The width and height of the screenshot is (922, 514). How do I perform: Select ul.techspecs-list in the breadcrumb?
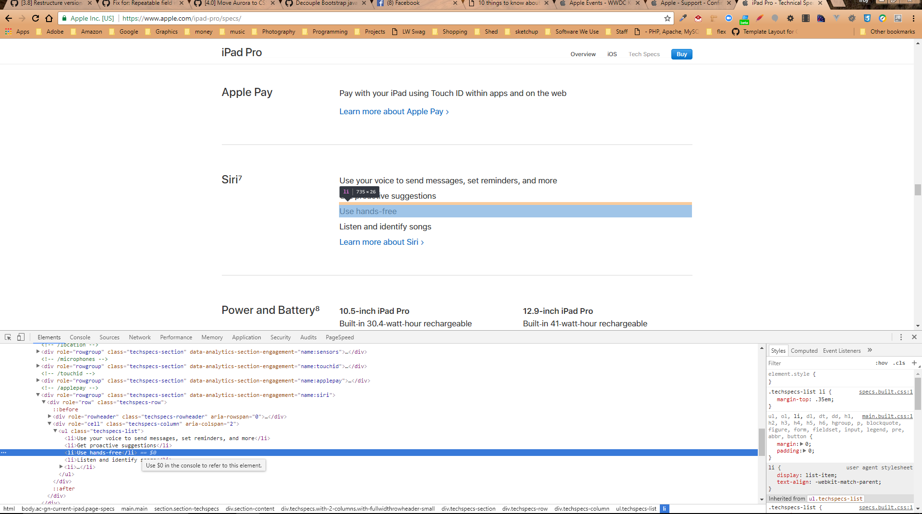[636, 509]
